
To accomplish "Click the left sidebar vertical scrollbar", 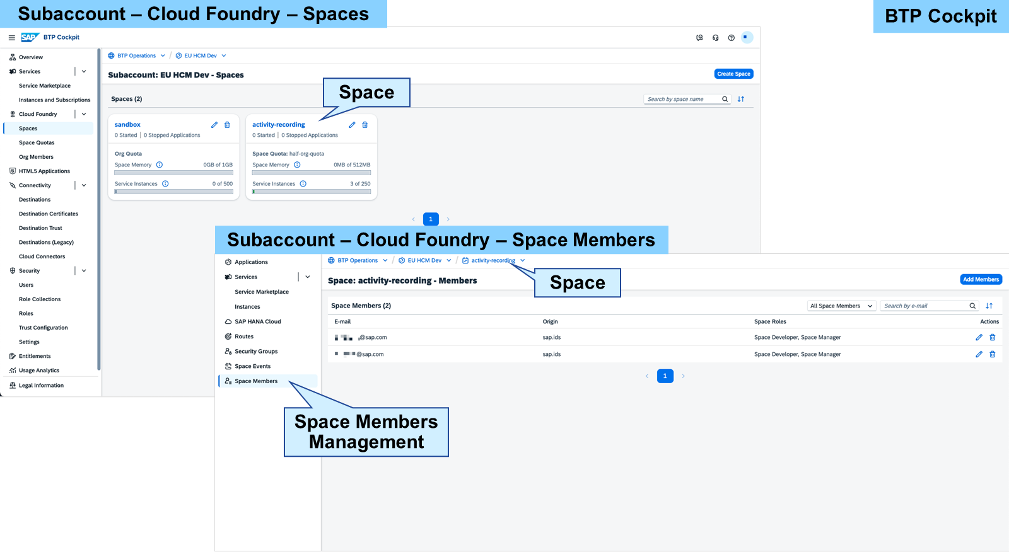I will (x=98, y=209).
